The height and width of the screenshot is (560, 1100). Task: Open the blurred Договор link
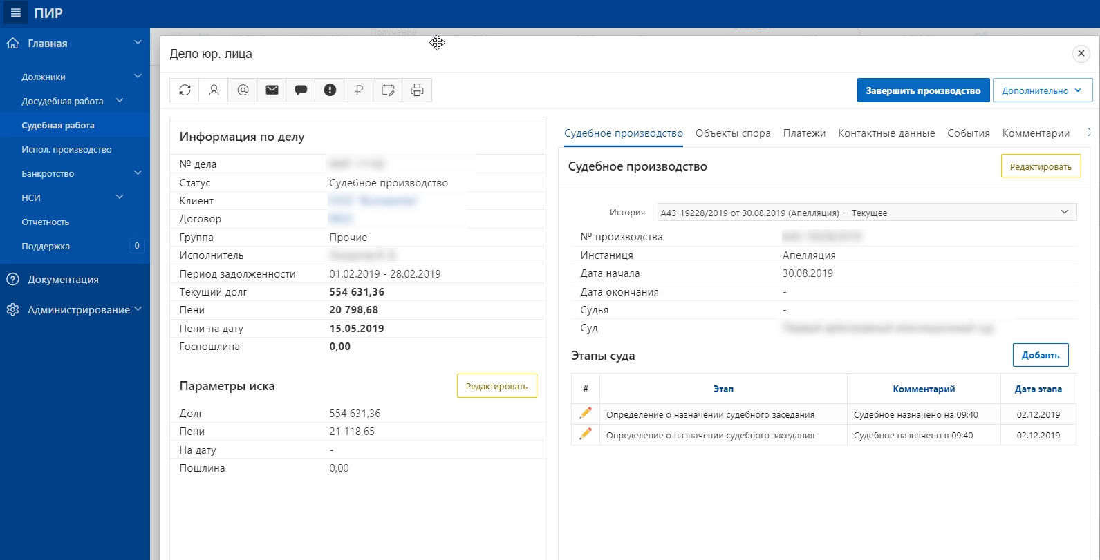click(x=340, y=219)
